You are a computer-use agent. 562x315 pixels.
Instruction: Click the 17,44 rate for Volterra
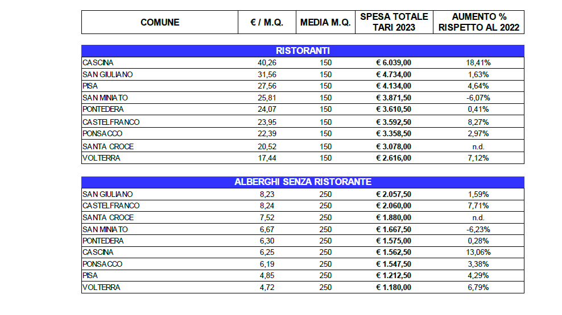(266, 158)
